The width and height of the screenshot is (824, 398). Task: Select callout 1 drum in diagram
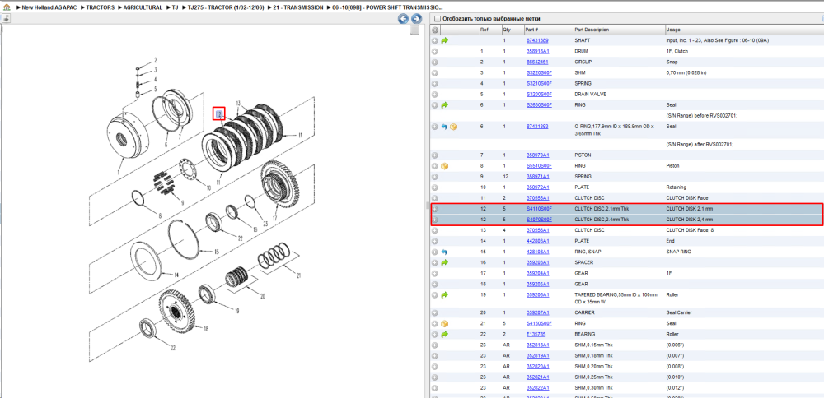point(118,173)
